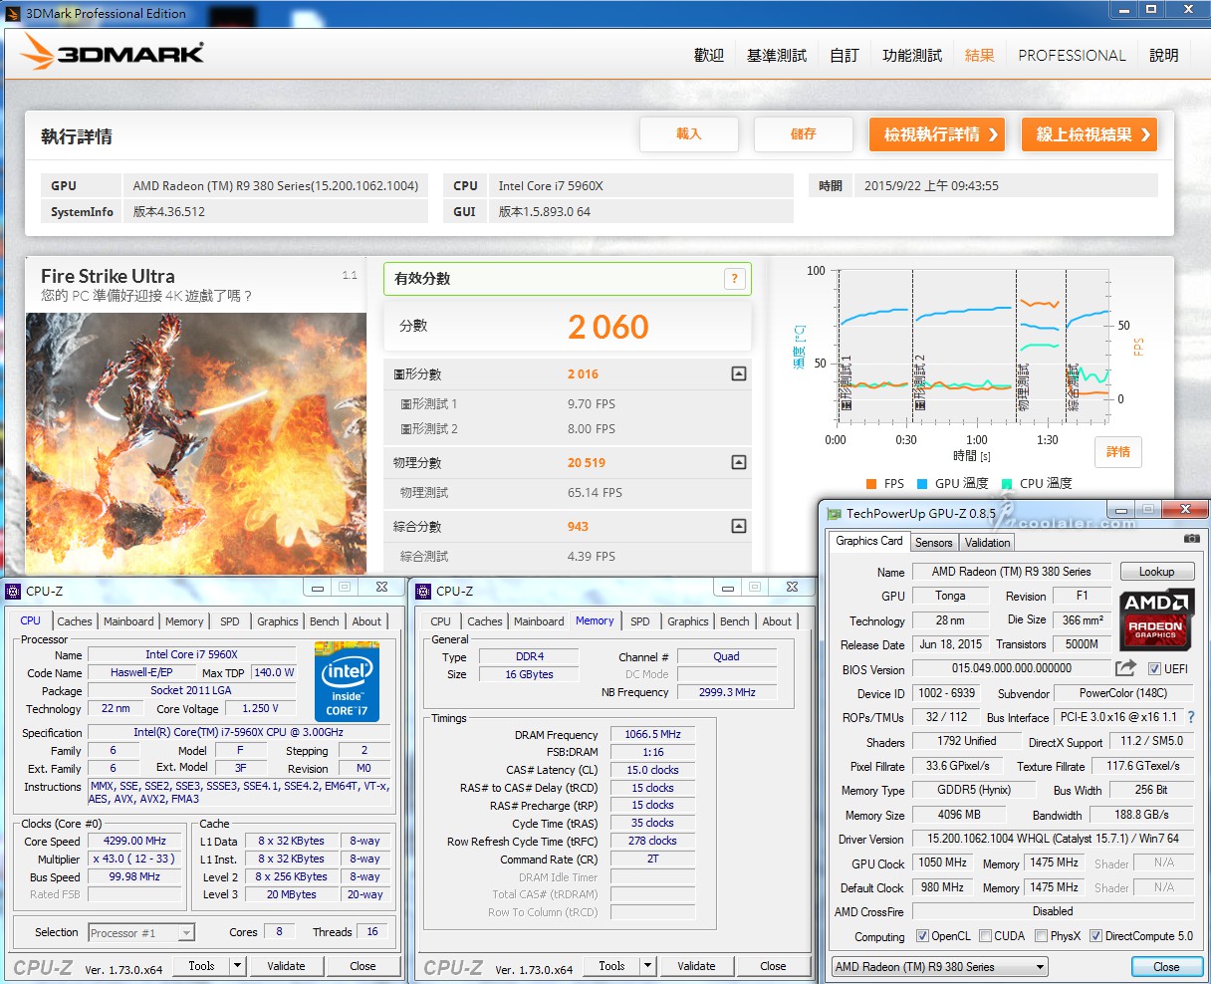The image size is (1211, 984).
Task: Open the Validation tab in GPU-Z
Action: tap(988, 543)
